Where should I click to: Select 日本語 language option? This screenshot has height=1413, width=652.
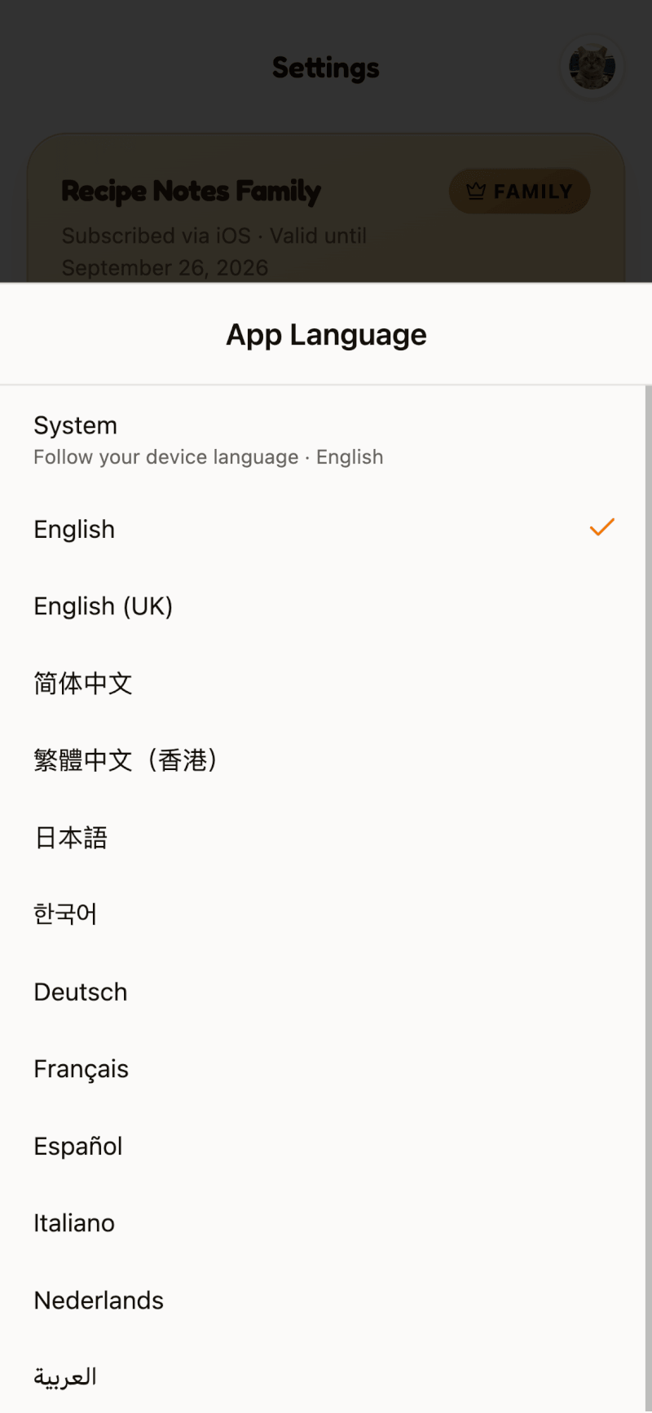[x=323, y=838]
